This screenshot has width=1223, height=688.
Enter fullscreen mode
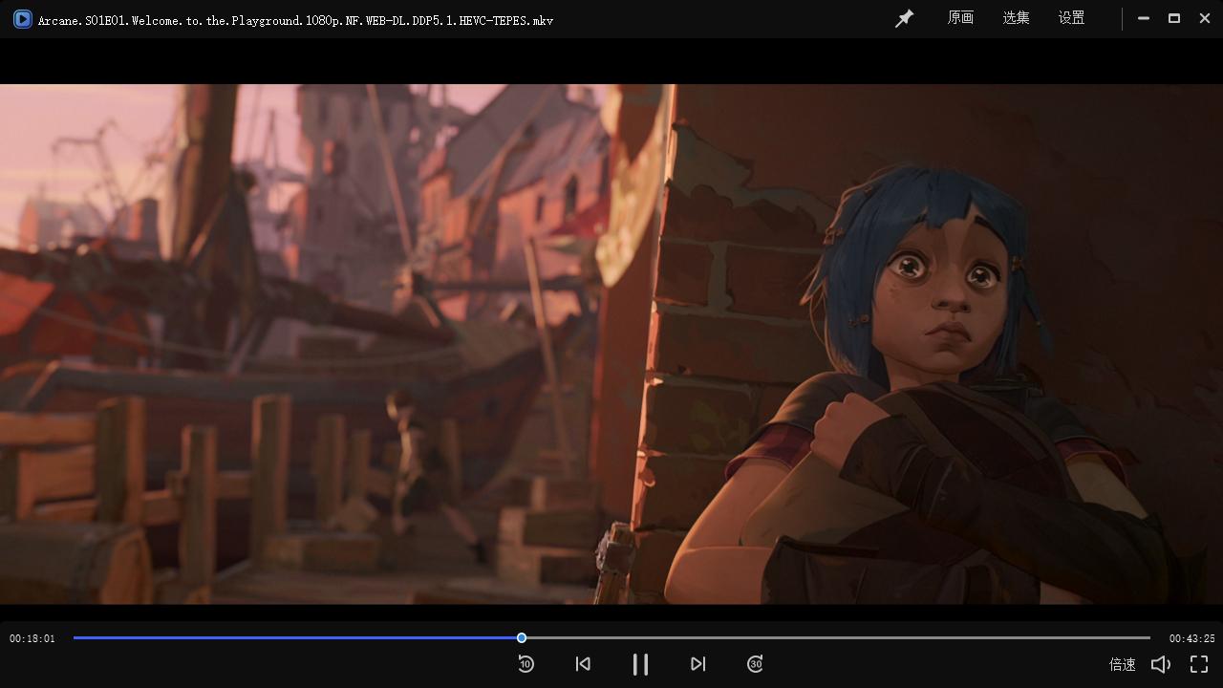pyautogui.click(x=1199, y=664)
